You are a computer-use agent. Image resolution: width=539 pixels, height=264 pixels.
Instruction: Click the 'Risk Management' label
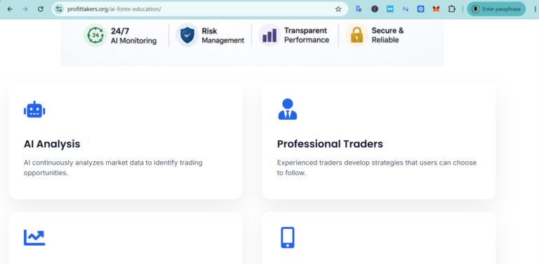(x=222, y=36)
